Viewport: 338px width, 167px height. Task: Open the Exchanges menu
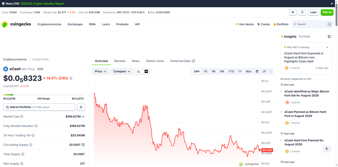pos(75,24)
